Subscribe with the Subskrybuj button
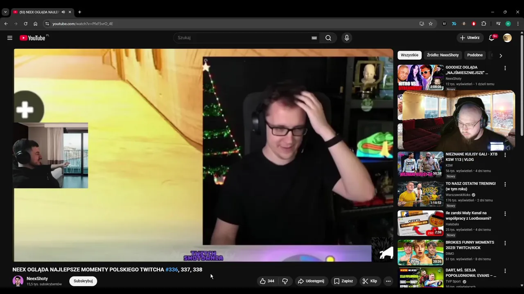Screen dimensions: 524x294 pyautogui.click(x=83, y=281)
